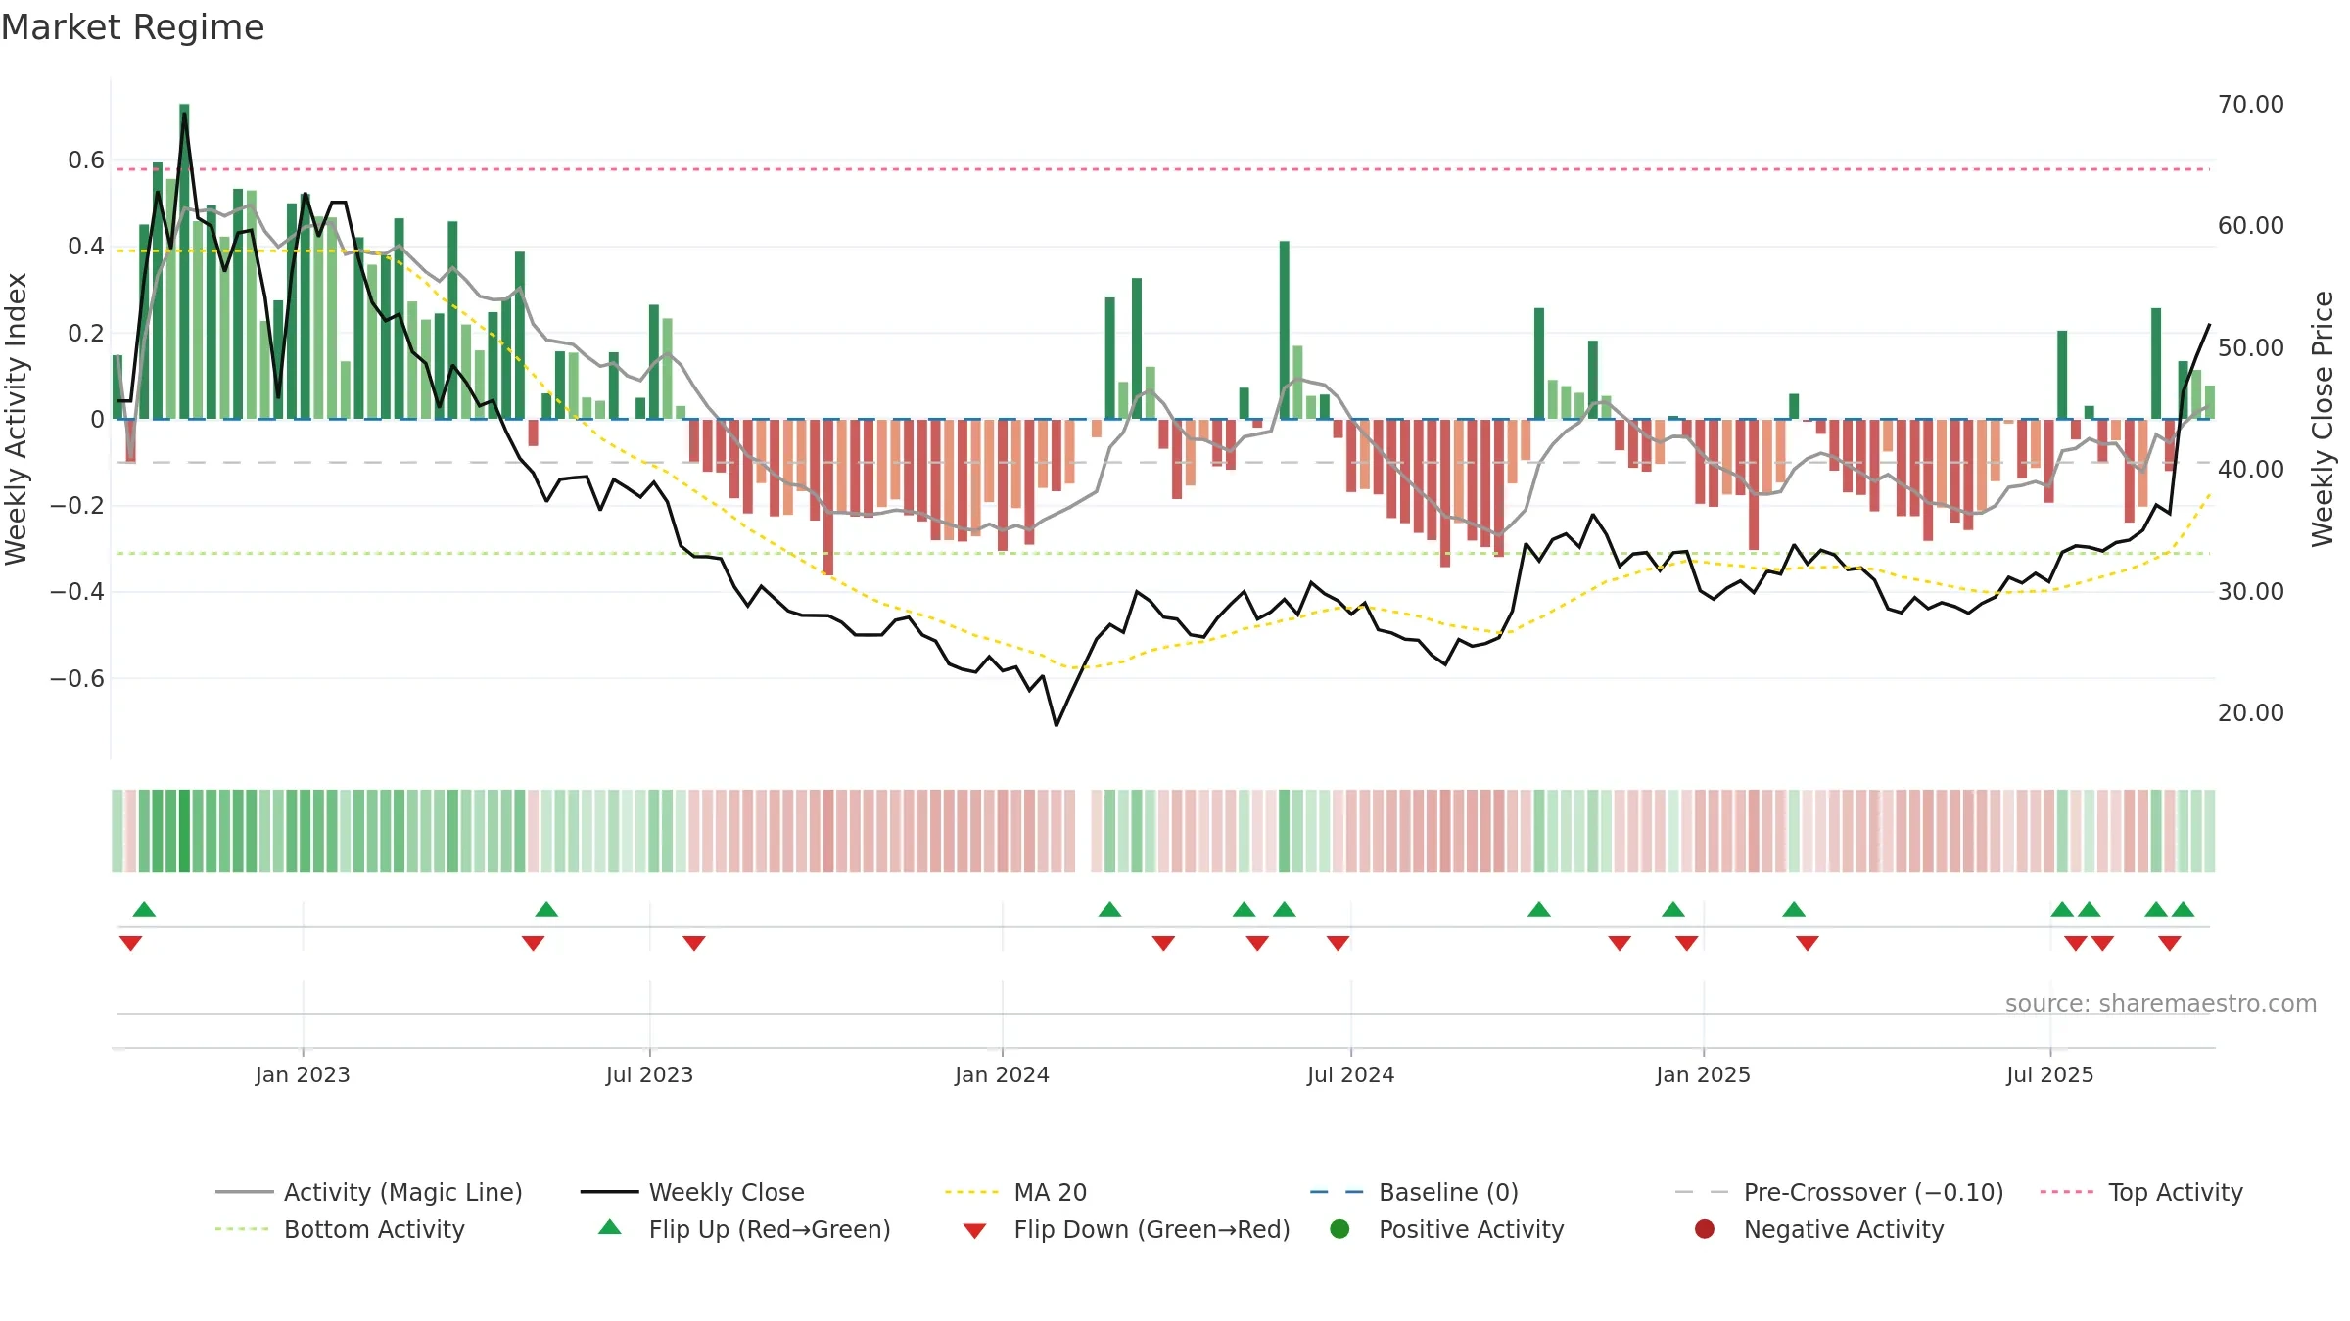Toggle Pre-Crossover (−0.10) legend entry
Screen dimensions: 2350x1321
pos(1839,1192)
